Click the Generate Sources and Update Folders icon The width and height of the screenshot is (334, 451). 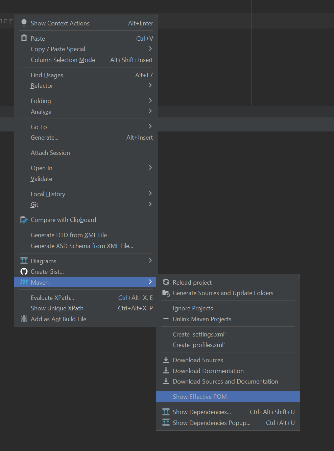click(166, 293)
